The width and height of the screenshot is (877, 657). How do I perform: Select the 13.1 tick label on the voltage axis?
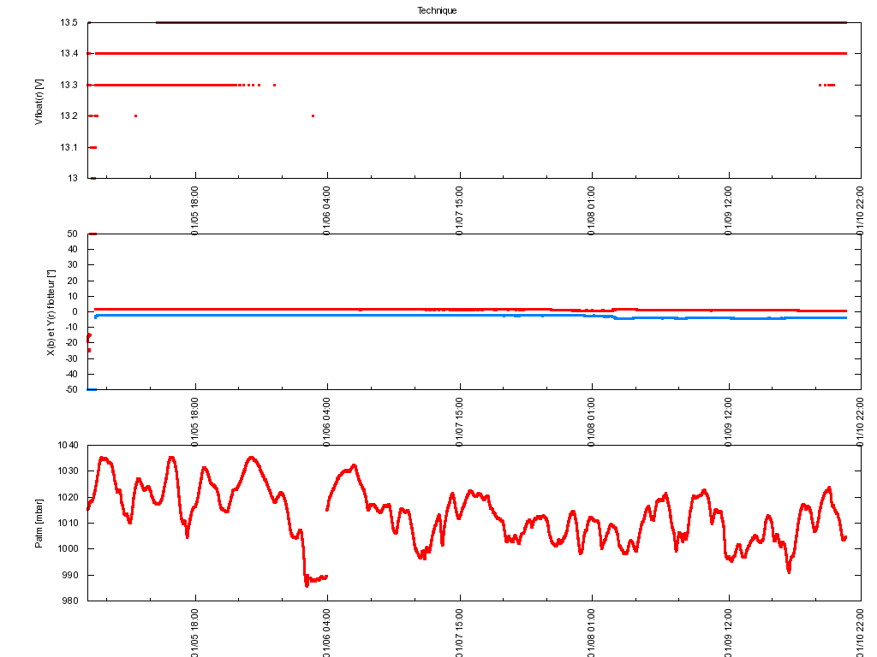70,147
